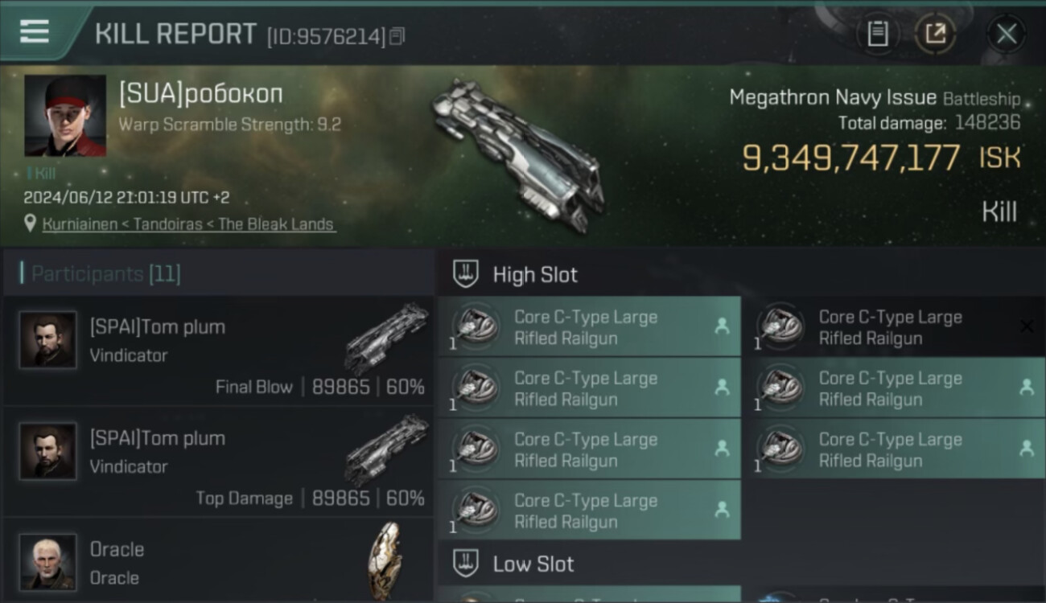Close the kill report window
The width and height of the screenshot is (1046, 603).
1007,34
